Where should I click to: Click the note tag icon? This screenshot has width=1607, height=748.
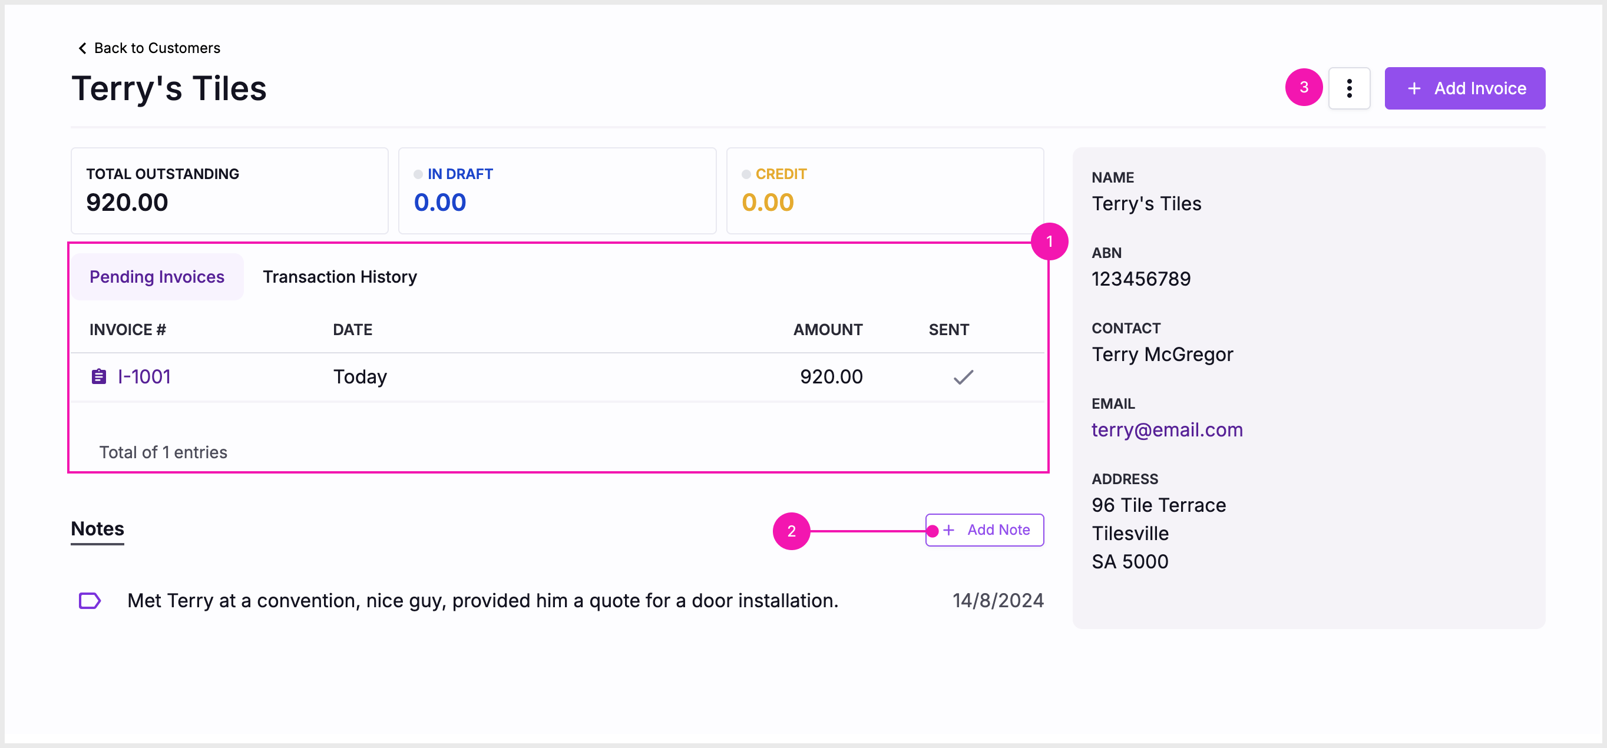click(x=90, y=600)
